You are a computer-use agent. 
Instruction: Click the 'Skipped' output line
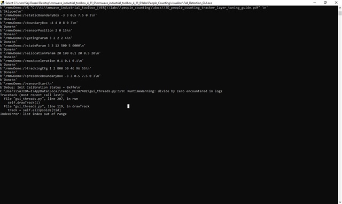pyautogui.click(x=11, y=12)
